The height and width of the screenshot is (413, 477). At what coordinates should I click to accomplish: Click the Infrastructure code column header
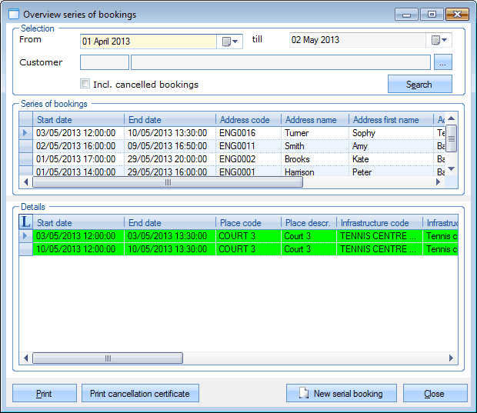tap(379, 223)
